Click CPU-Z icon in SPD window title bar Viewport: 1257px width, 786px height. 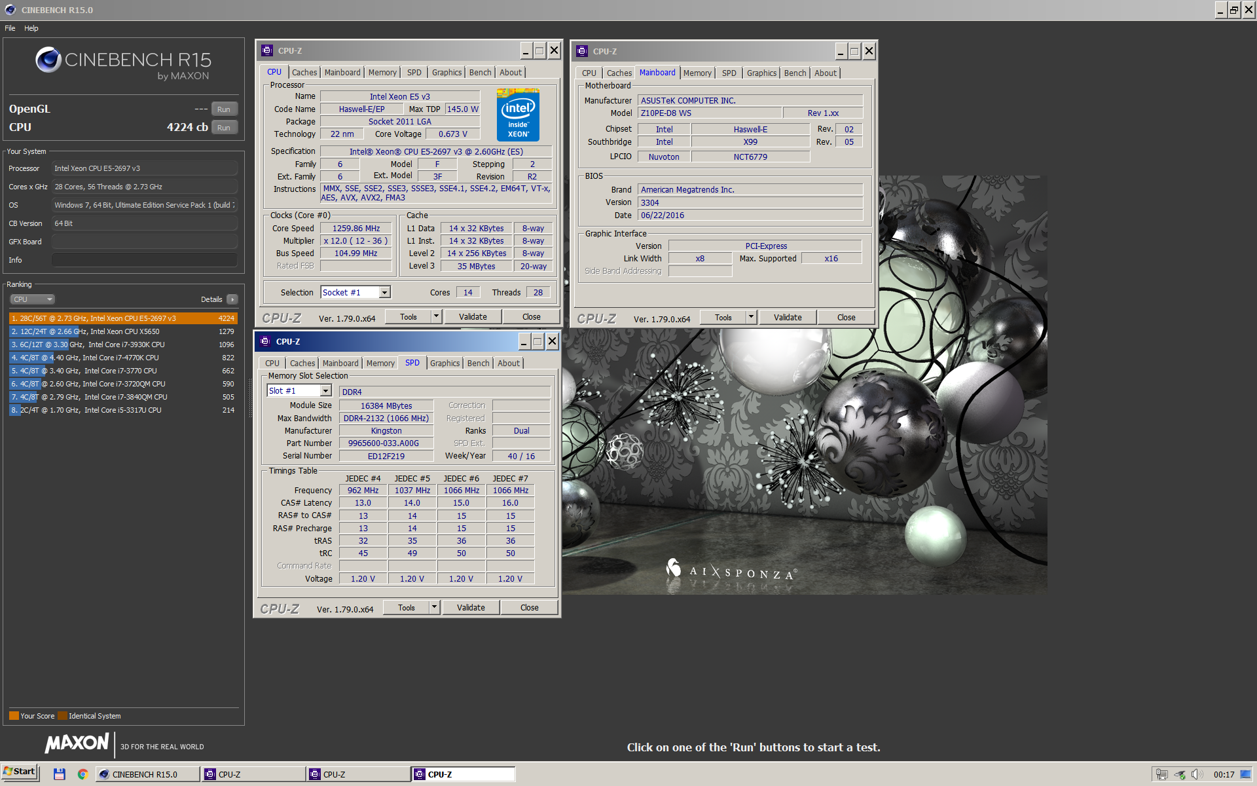coord(265,341)
